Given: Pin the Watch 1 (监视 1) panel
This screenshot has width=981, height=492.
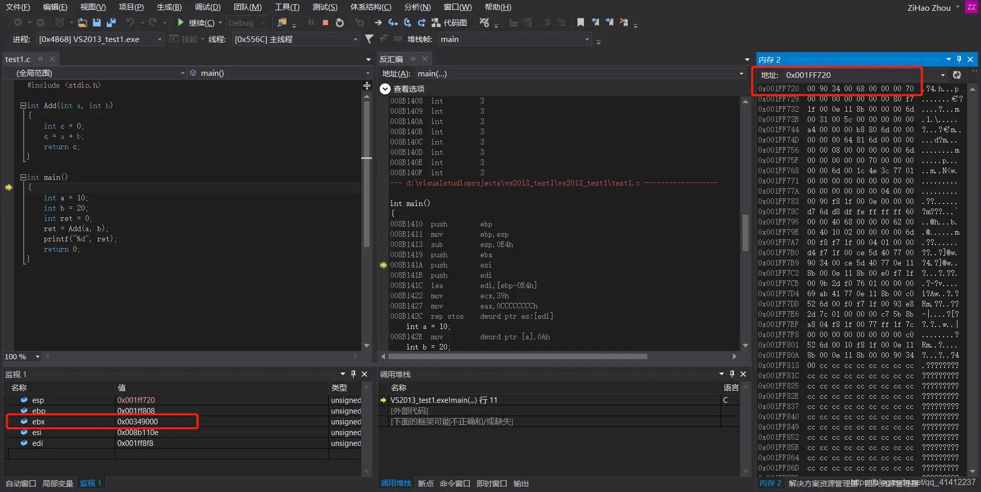Looking at the screenshot, I should coord(353,374).
